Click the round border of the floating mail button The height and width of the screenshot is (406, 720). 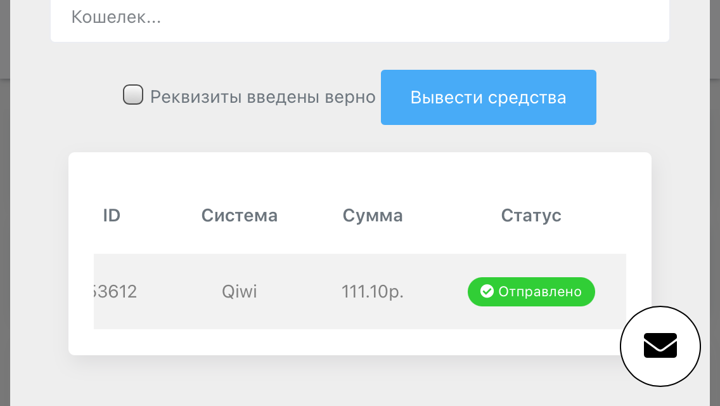660,307
